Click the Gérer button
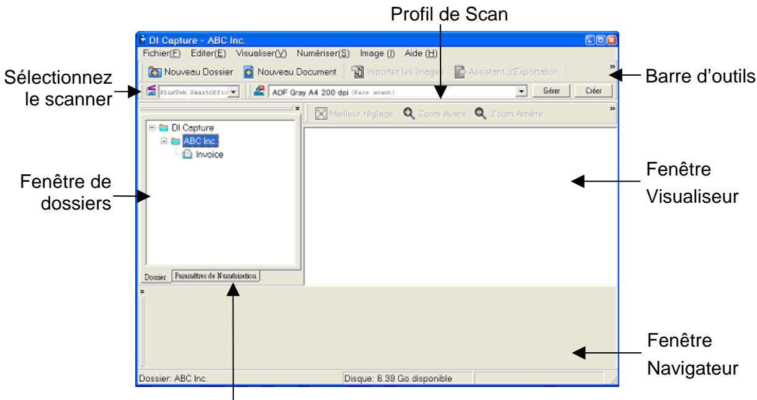The height and width of the screenshot is (400, 757). pyautogui.click(x=552, y=91)
